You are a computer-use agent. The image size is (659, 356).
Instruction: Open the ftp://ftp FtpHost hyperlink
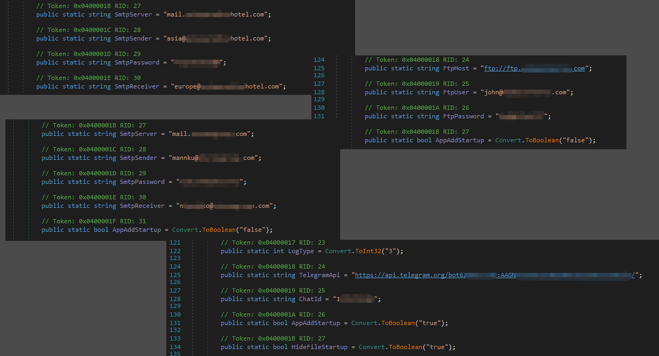coord(534,68)
